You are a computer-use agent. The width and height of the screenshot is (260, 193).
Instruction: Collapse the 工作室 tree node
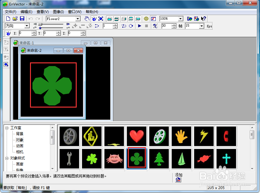point(7,128)
